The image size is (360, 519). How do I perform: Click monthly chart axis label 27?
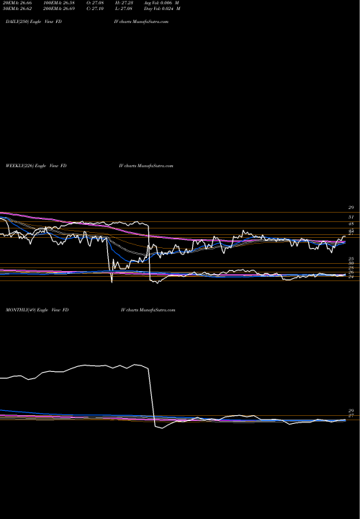coord(351,415)
